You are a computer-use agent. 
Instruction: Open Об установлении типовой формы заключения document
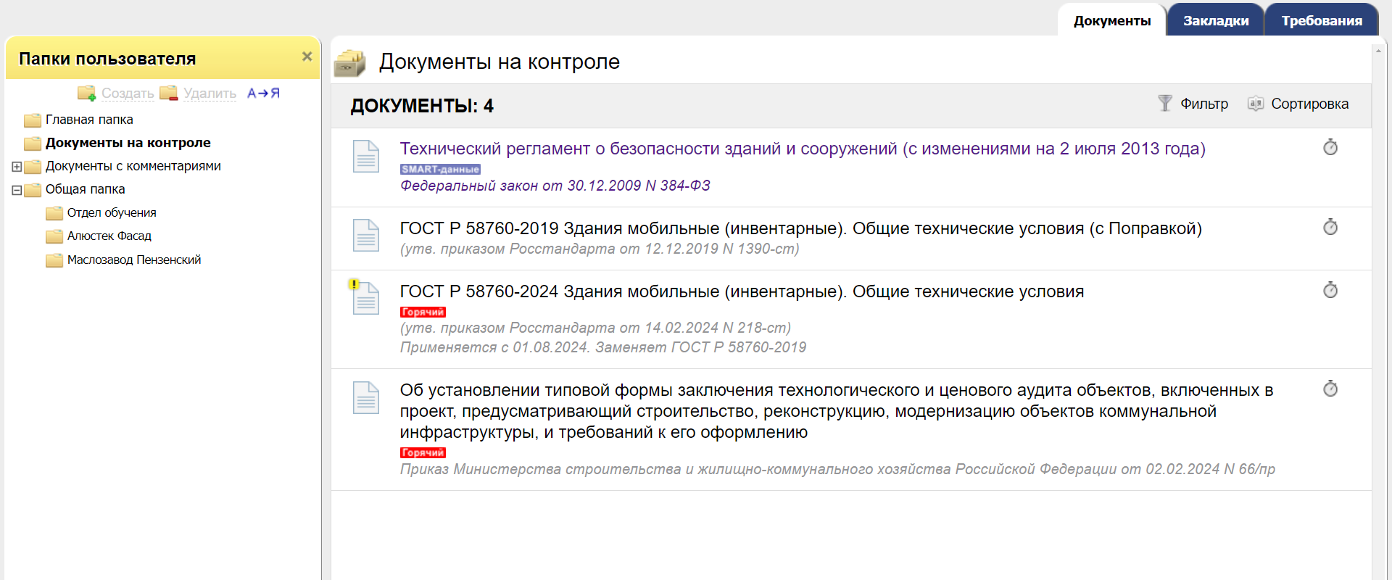pyautogui.click(x=837, y=411)
